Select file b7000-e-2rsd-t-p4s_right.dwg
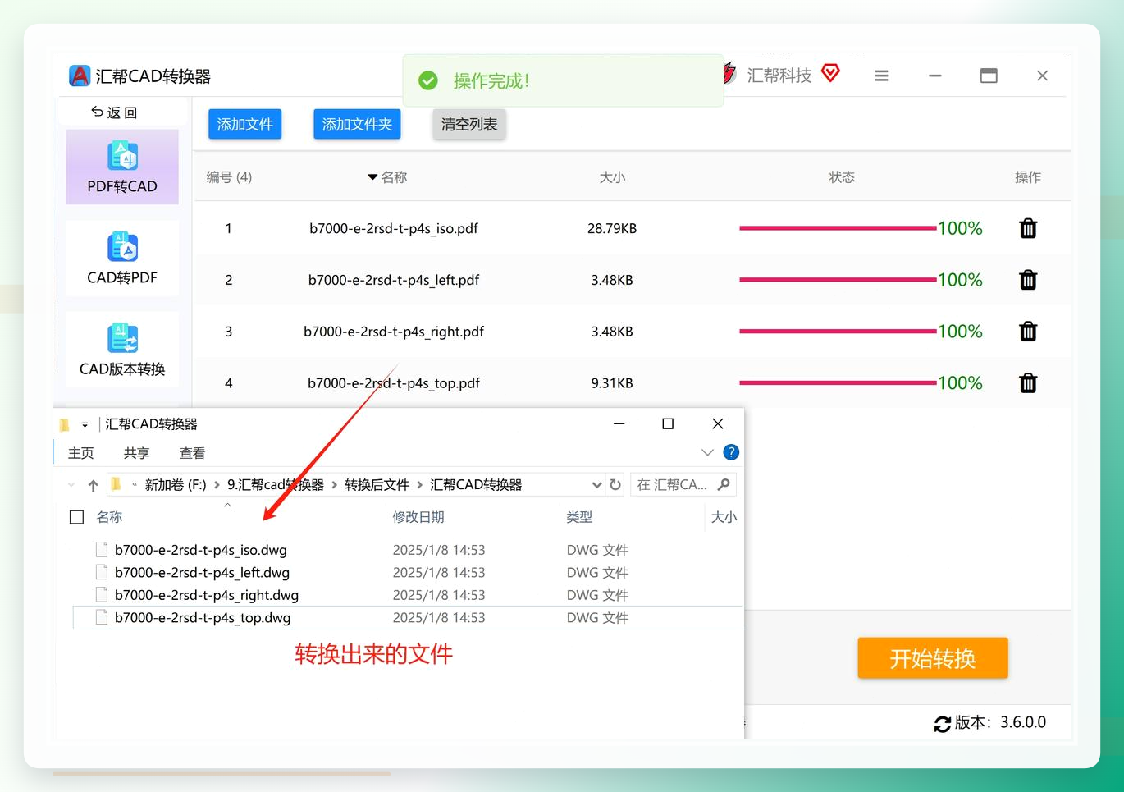 point(207,595)
